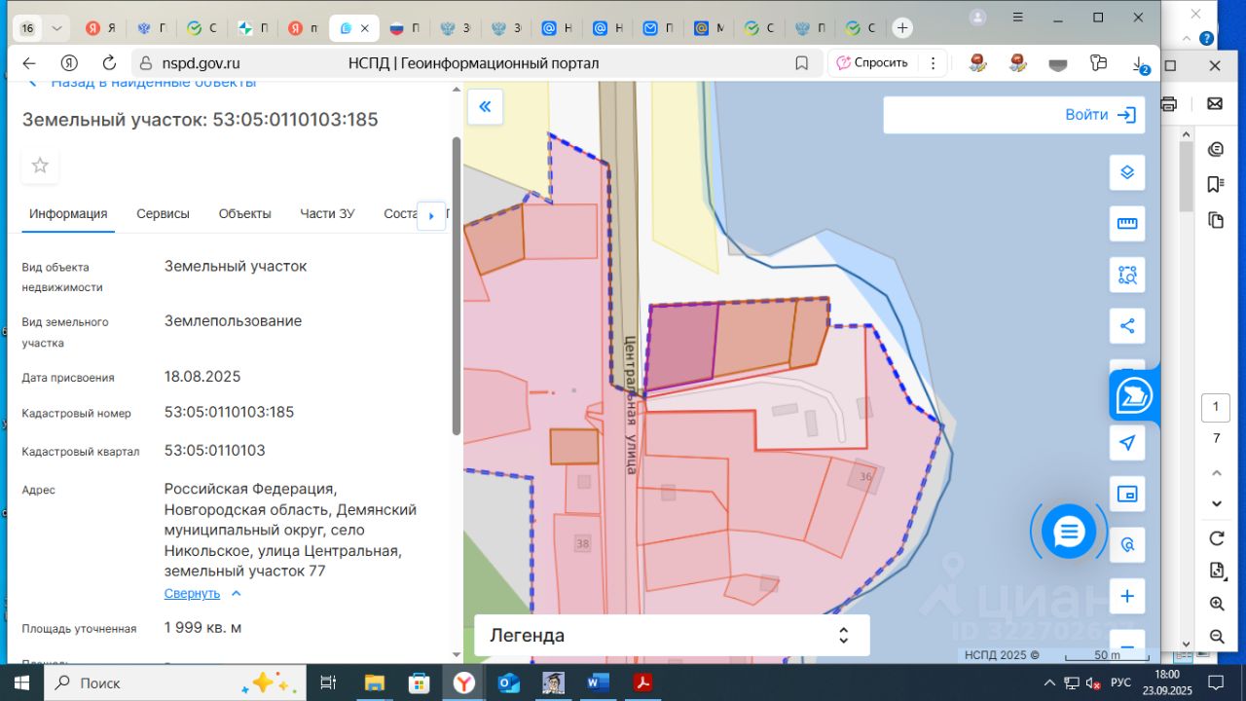The image size is (1246, 701).
Task: Select the ruler measurement tool
Action: tap(1127, 224)
